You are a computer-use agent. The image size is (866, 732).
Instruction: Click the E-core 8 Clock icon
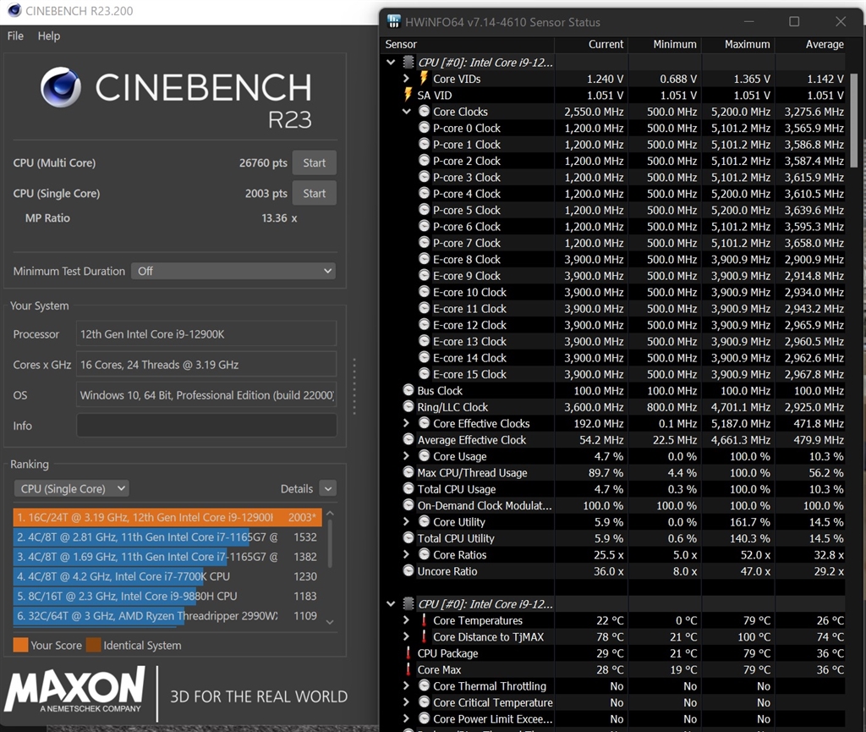(x=424, y=259)
